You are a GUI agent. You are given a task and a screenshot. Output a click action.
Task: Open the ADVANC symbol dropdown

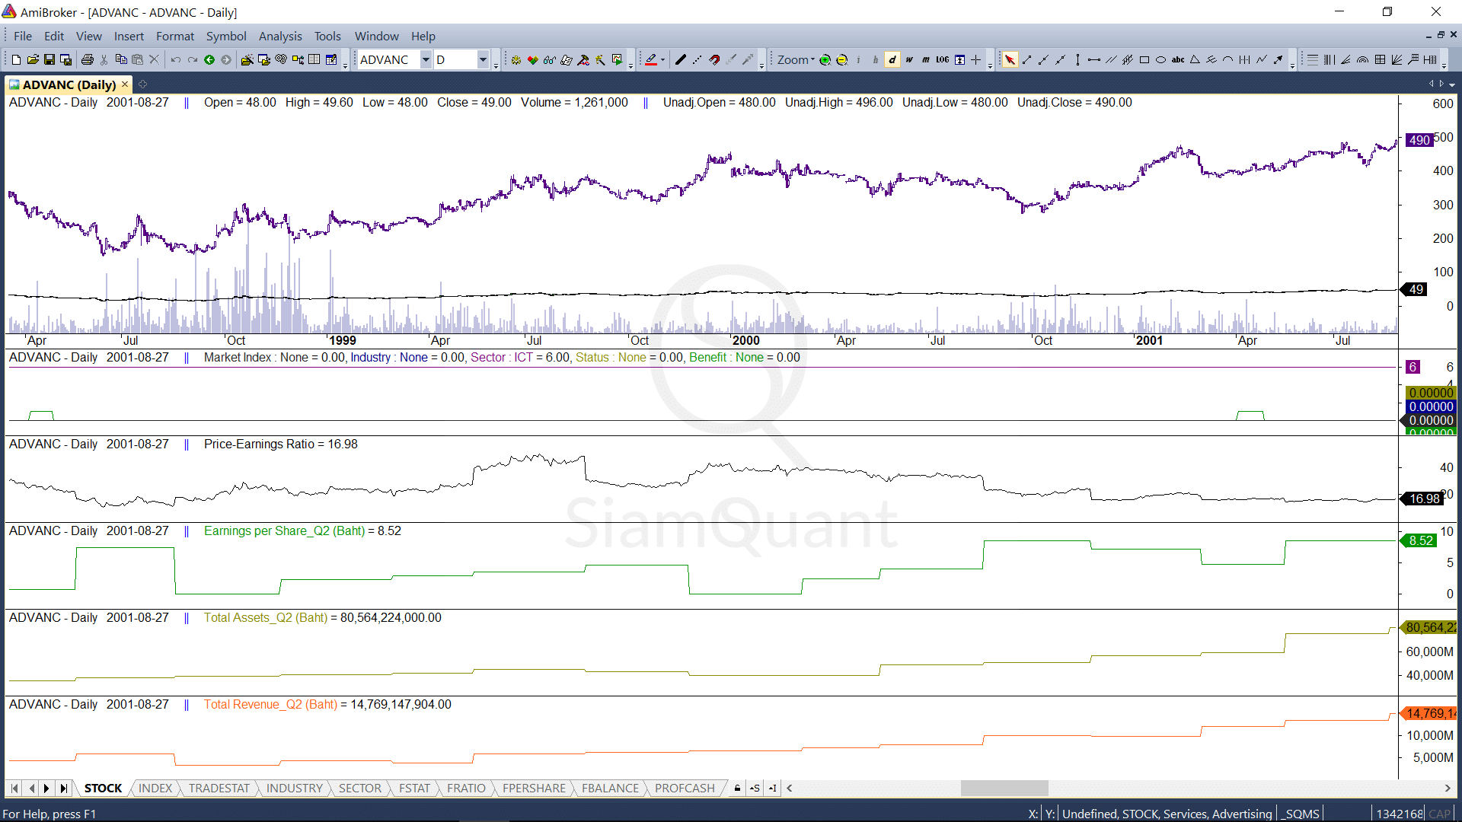tap(426, 59)
